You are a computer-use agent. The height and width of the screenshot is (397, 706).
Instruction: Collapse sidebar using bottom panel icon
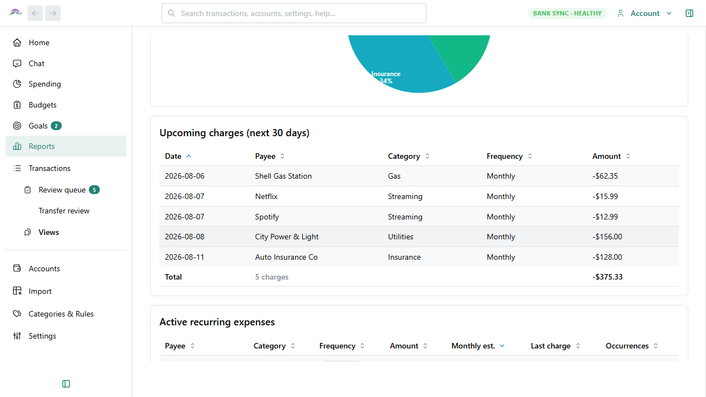[66, 384]
